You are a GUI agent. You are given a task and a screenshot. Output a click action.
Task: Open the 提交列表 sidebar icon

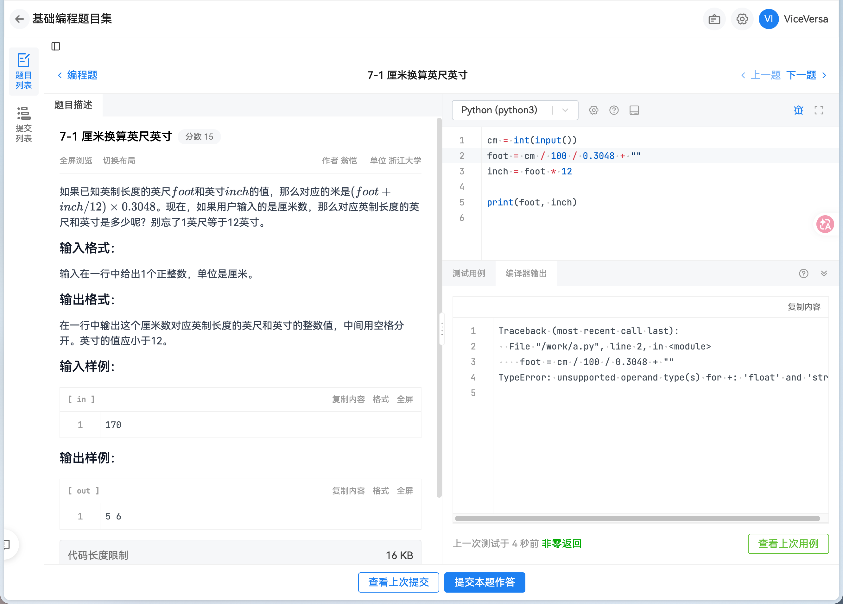point(23,124)
